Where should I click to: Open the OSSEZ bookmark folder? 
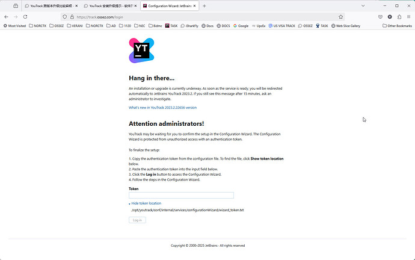point(57,26)
